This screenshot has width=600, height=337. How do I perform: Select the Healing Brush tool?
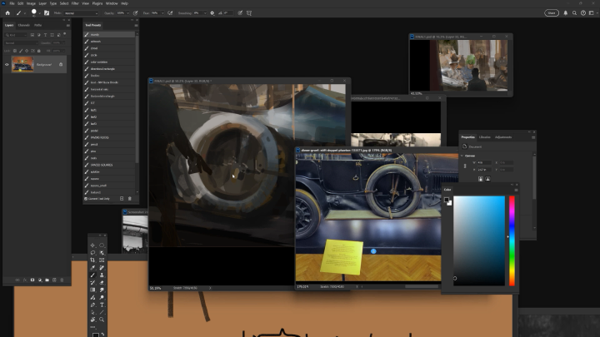pos(102,268)
